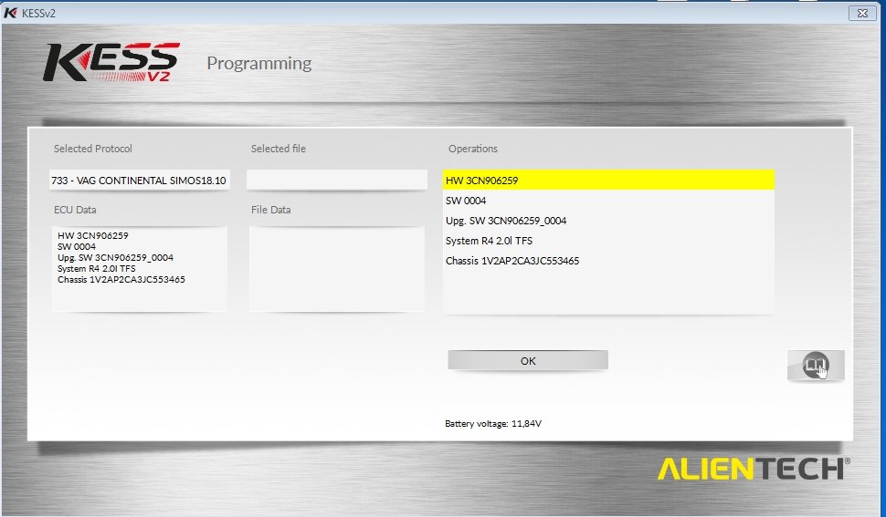Screen dimensions: 886x517
Task: Select Chassis 1V2AP2CA3JC553465 in Operations list
Action: pyautogui.click(x=608, y=261)
